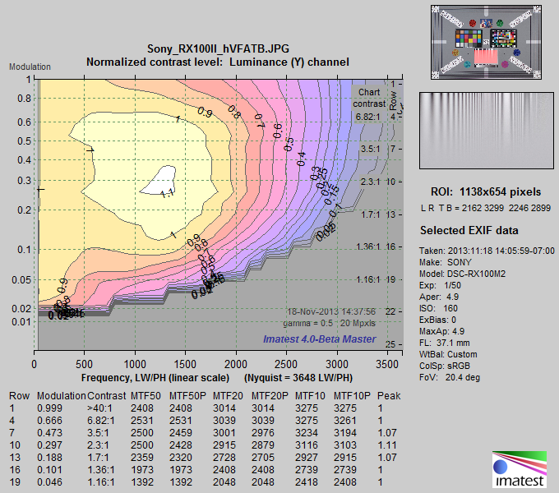Click the Peak value 1.11 for row 10

pos(387,445)
